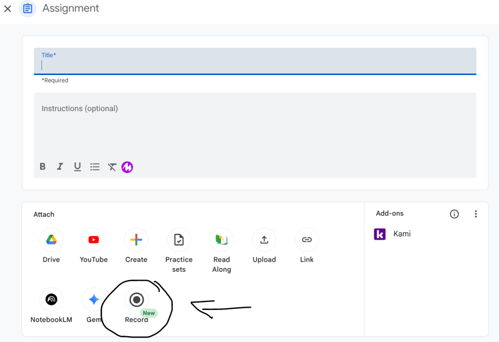
Task: Click the Record button
Action: [x=137, y=300]
